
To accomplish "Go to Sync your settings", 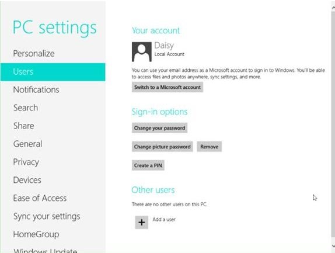I will [47, 216].
